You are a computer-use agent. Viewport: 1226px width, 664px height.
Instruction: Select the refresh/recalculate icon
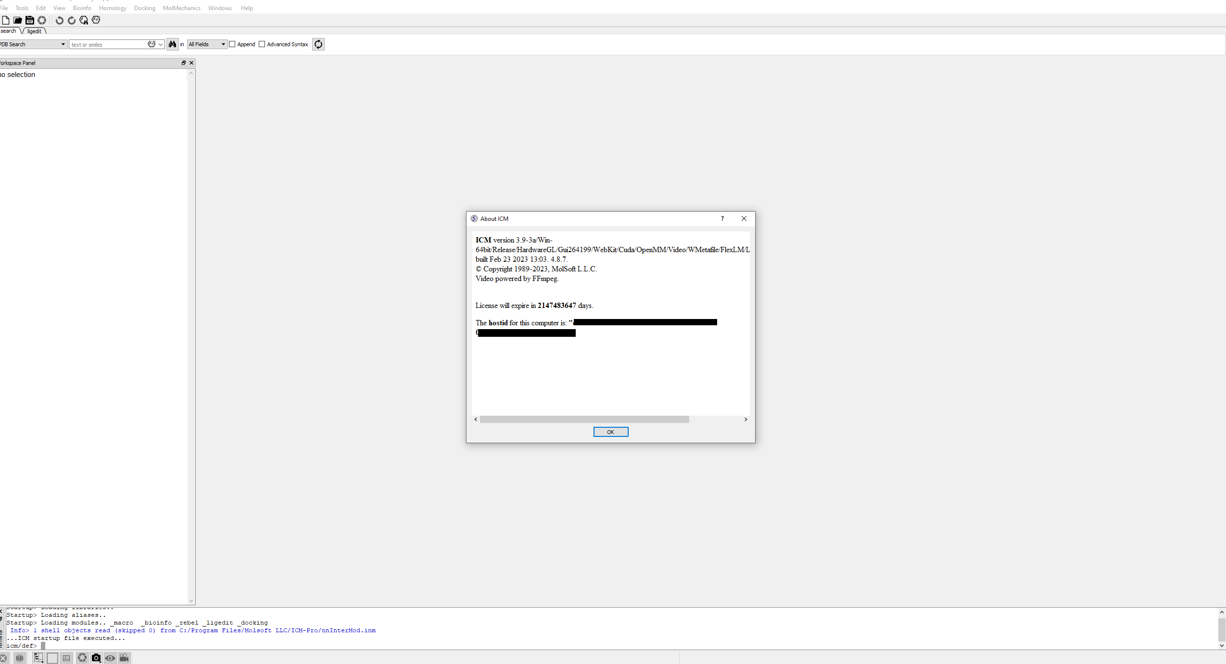click(318, 44)
